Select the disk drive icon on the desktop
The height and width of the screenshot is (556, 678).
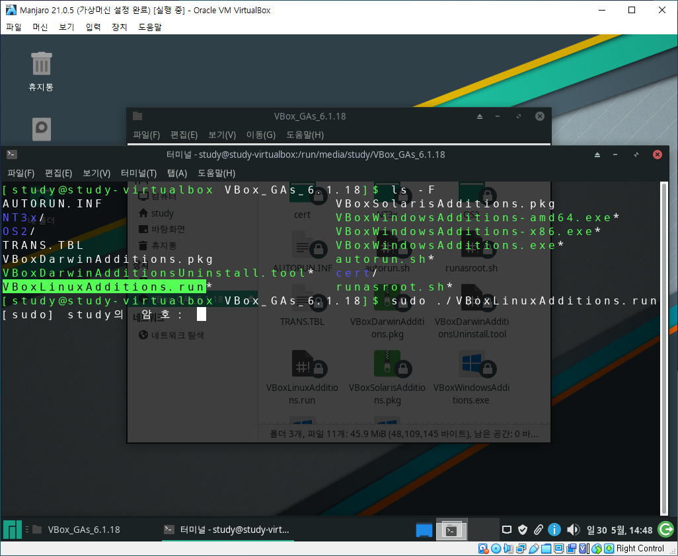pyautogui.click(x=42, y=129)
